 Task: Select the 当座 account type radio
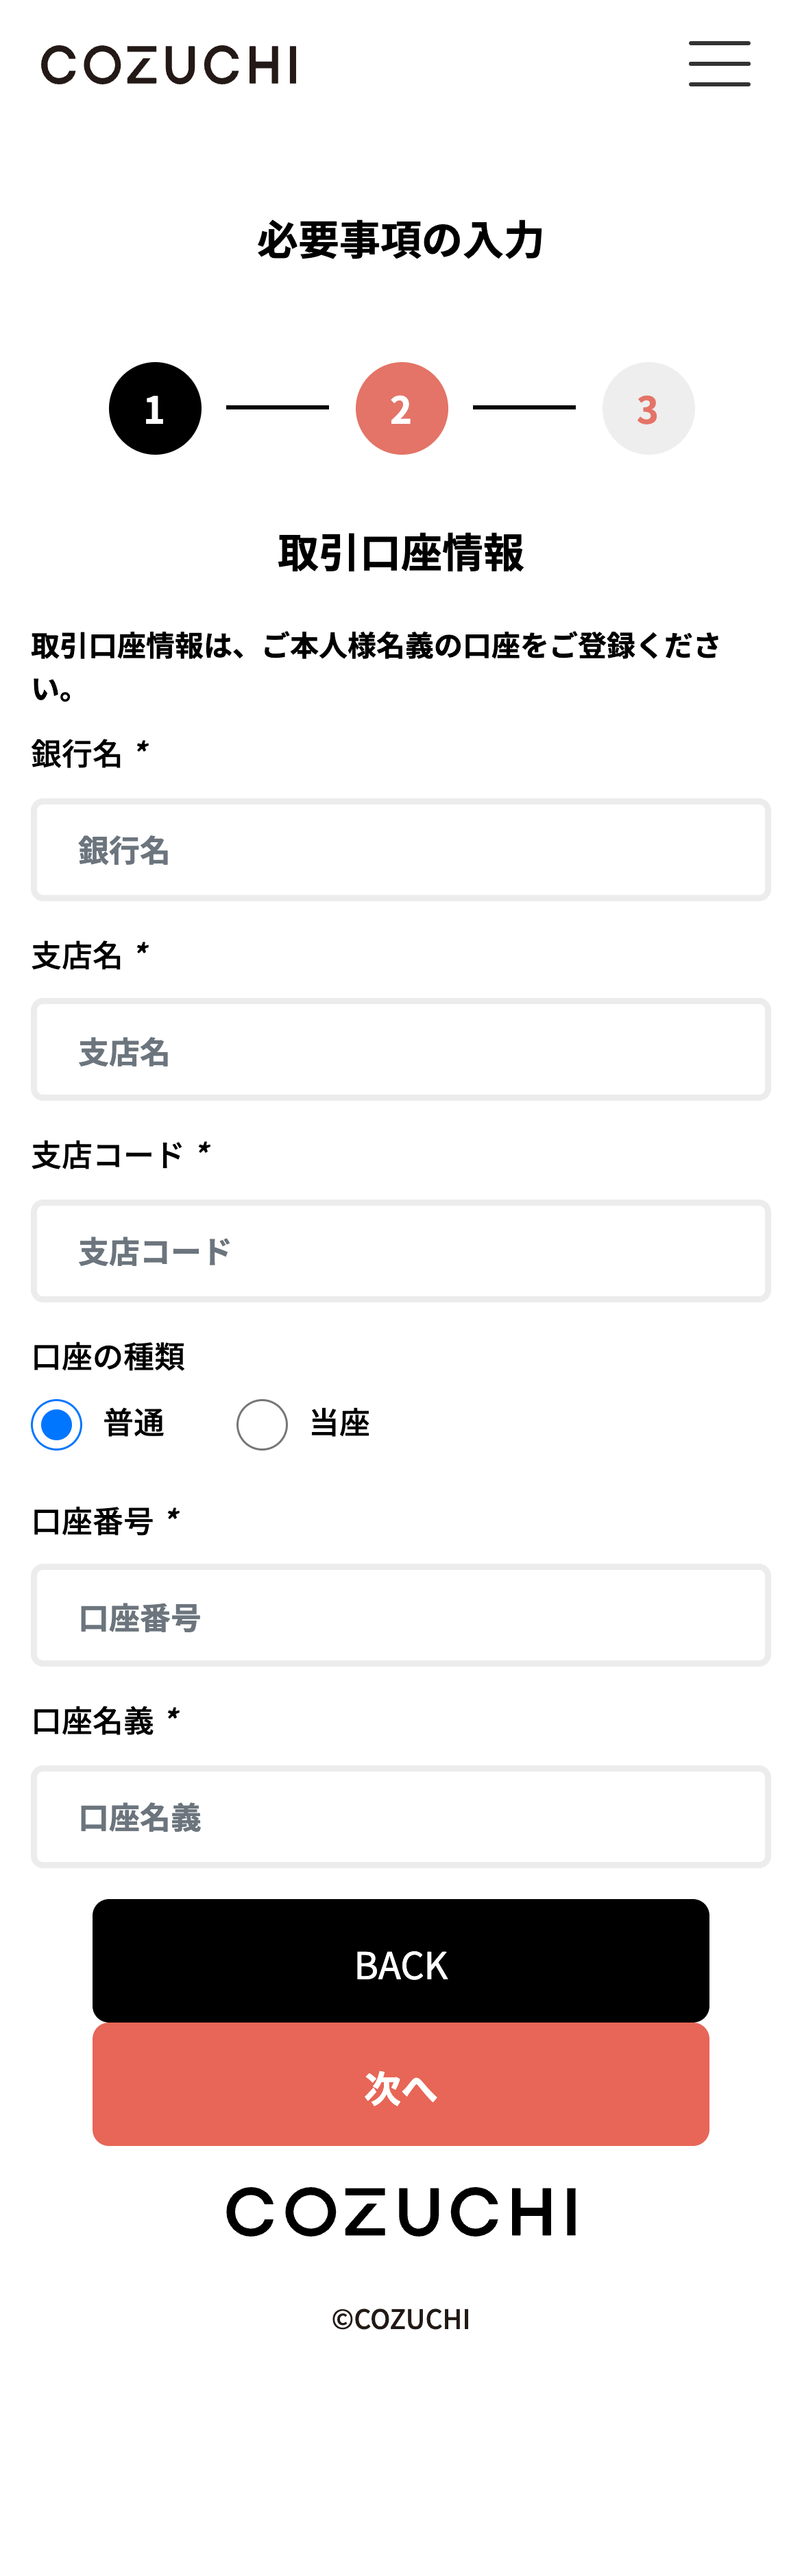(x=262, y=1424)
